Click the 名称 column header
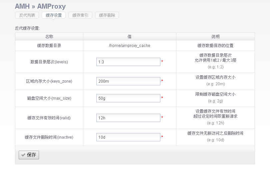The height and width of the screenshot is (176, 270). coord(49,37)
